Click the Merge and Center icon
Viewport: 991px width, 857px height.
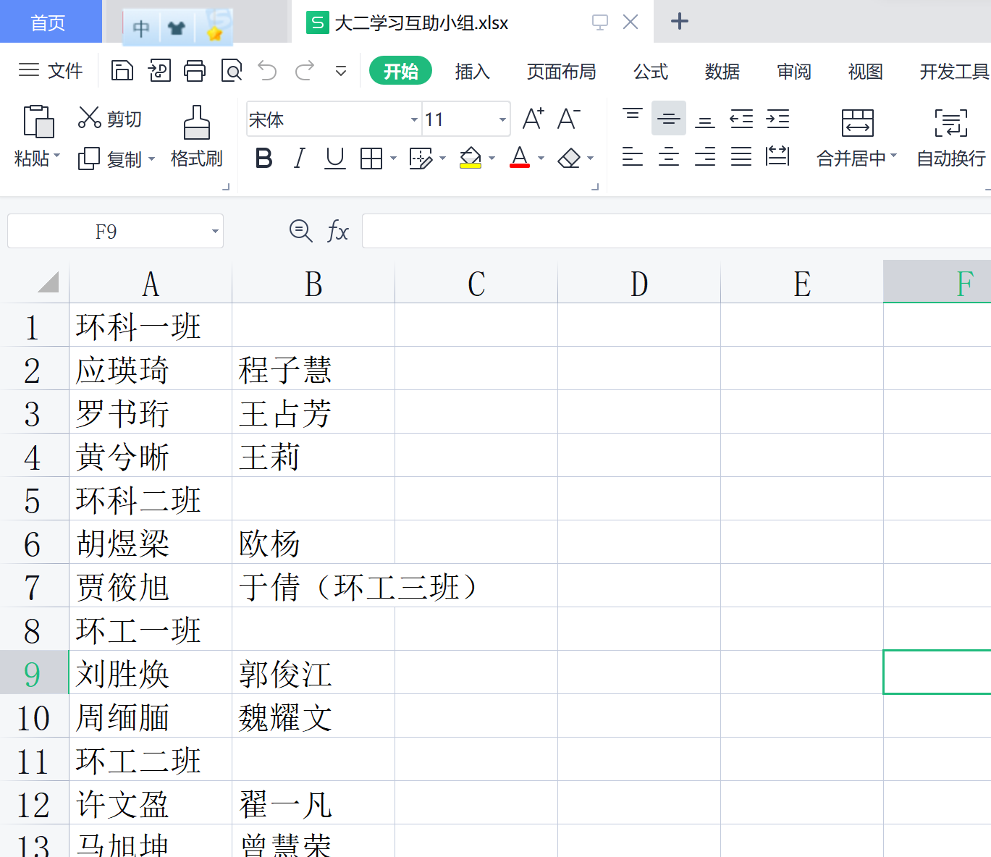(x=857, y=123)
